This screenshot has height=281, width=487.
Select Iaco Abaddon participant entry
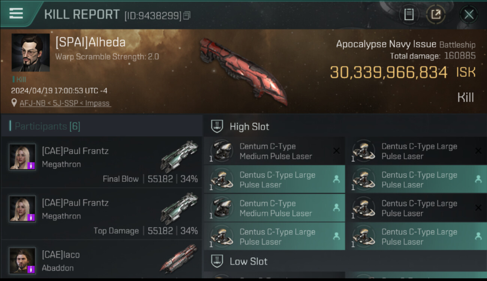click(x=101, y=260)
